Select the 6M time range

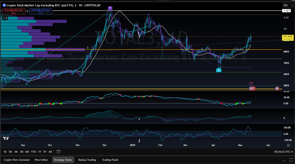point(27,152)
